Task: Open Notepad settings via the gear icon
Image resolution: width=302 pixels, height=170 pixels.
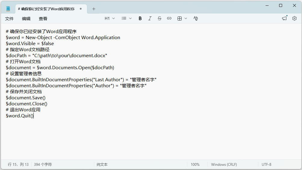Action: click(x=294, y=18)
